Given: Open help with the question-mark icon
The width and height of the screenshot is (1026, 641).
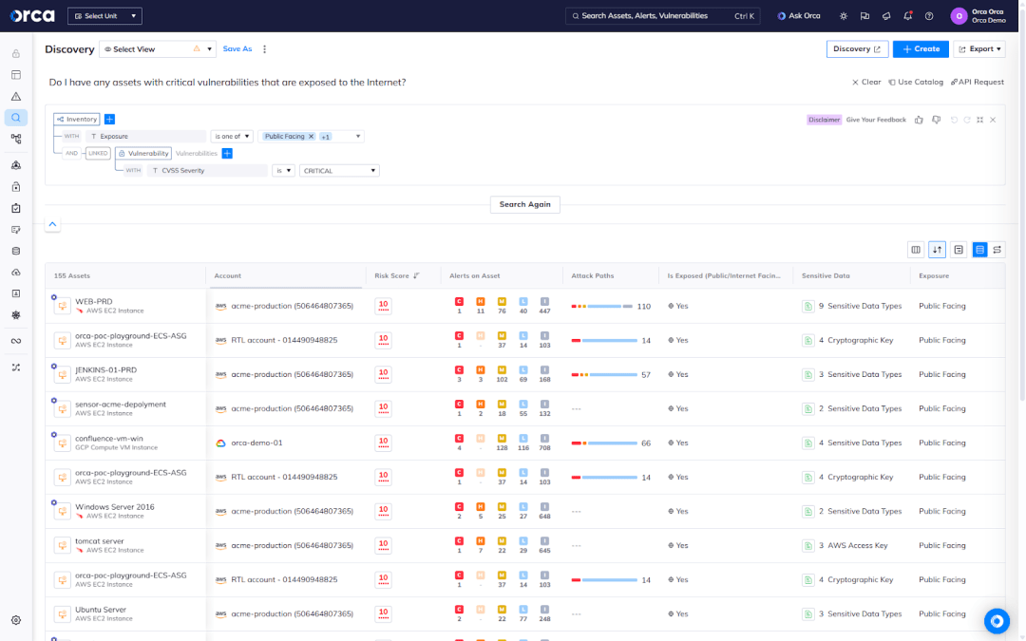Looking at the screenshot, I should 930,16.
